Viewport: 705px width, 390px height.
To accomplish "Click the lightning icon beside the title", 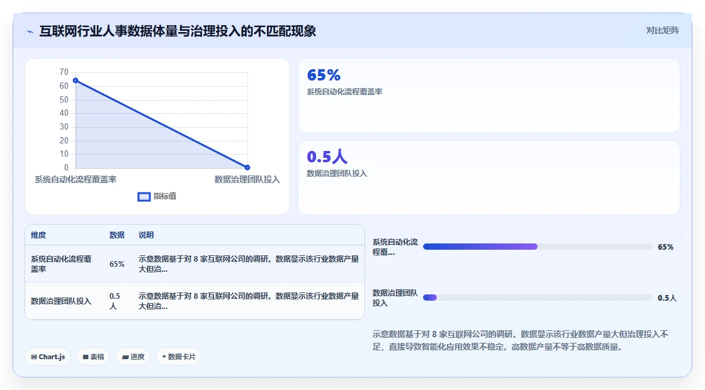I will tap(30, 31).
